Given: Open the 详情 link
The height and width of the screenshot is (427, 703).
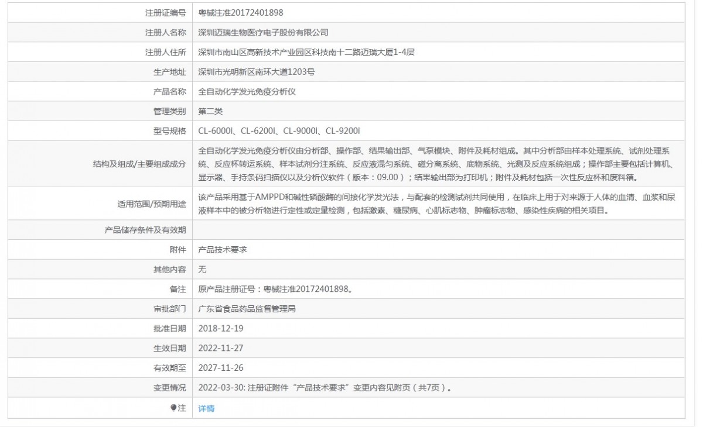Looking at the screenshot, I should tap(206, 408).
